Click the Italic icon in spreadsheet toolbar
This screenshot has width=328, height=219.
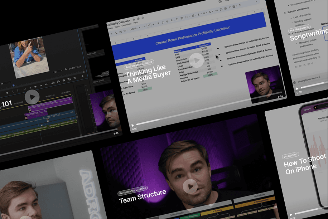pos(163,22)
